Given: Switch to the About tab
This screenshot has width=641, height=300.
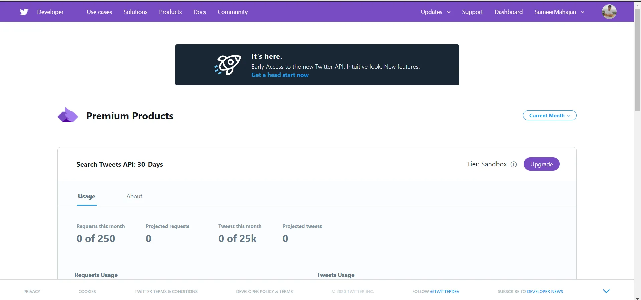Looking at the screenshot, I should (134, 196).
